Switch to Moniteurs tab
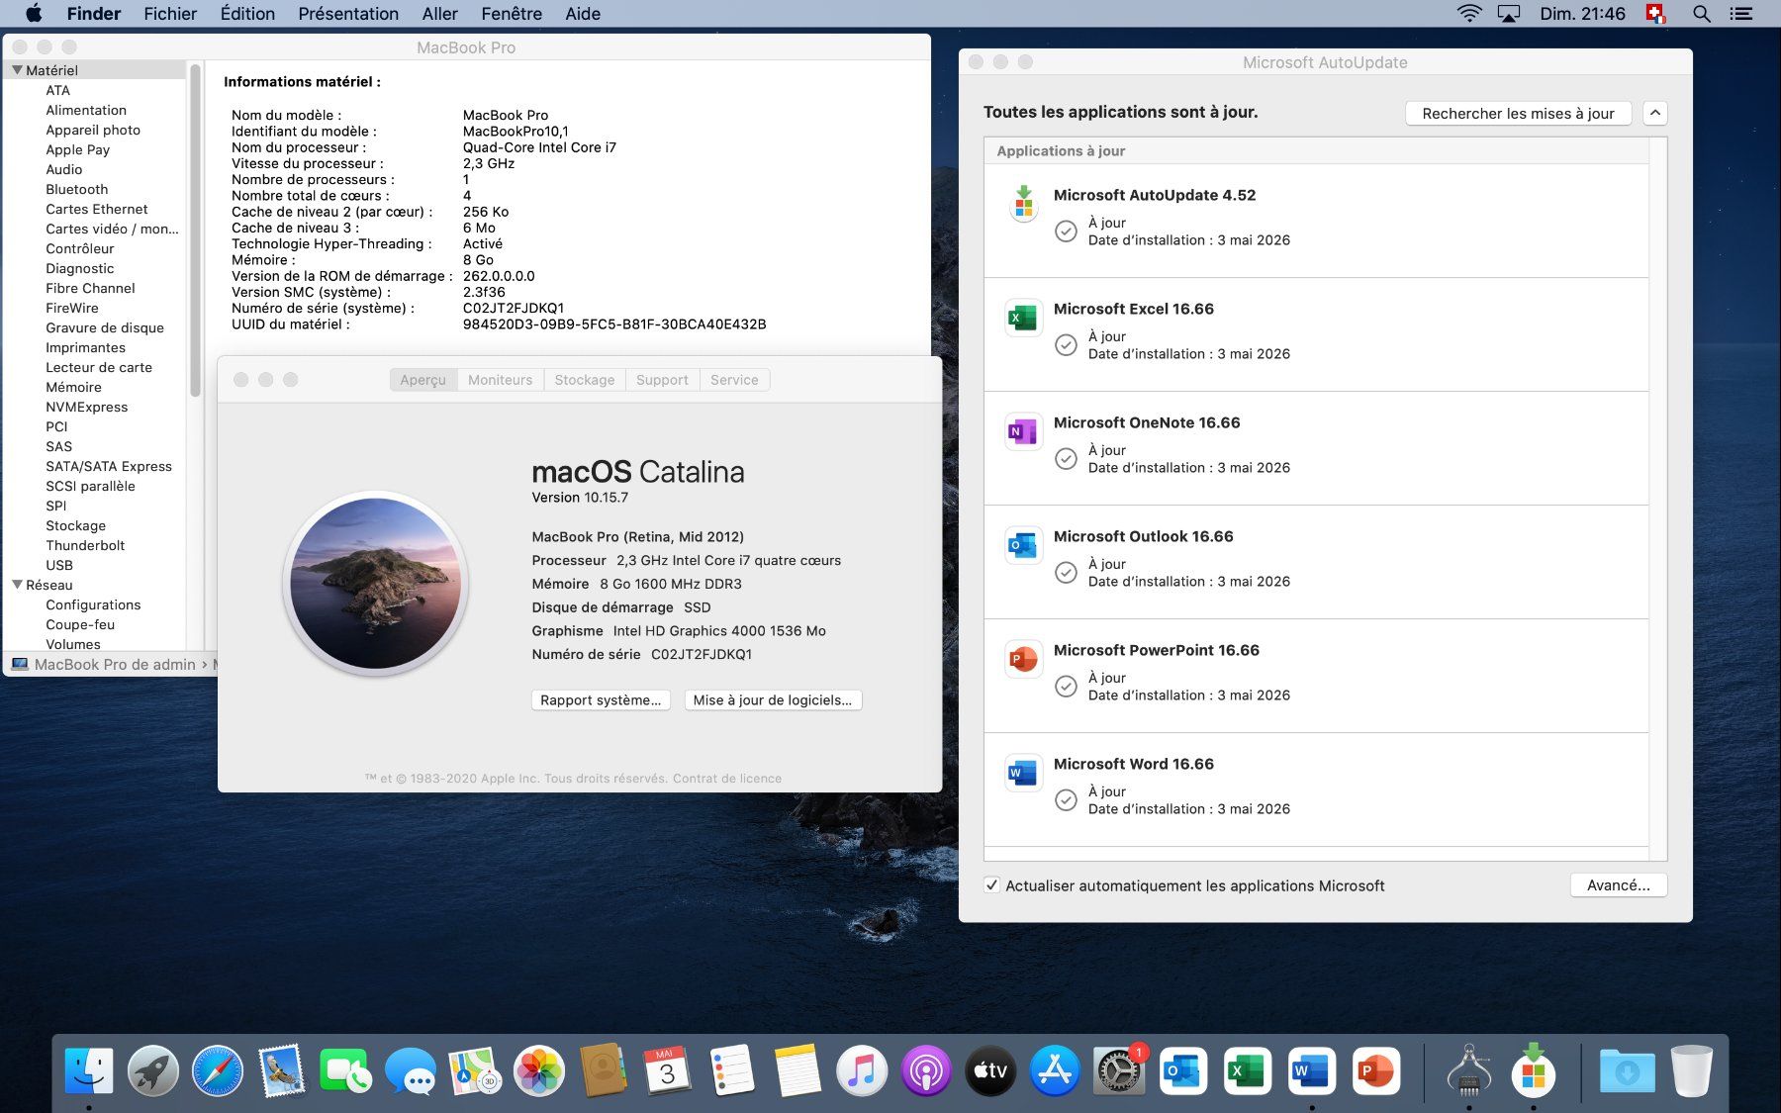1781x1113 pixels. [500, 380]
